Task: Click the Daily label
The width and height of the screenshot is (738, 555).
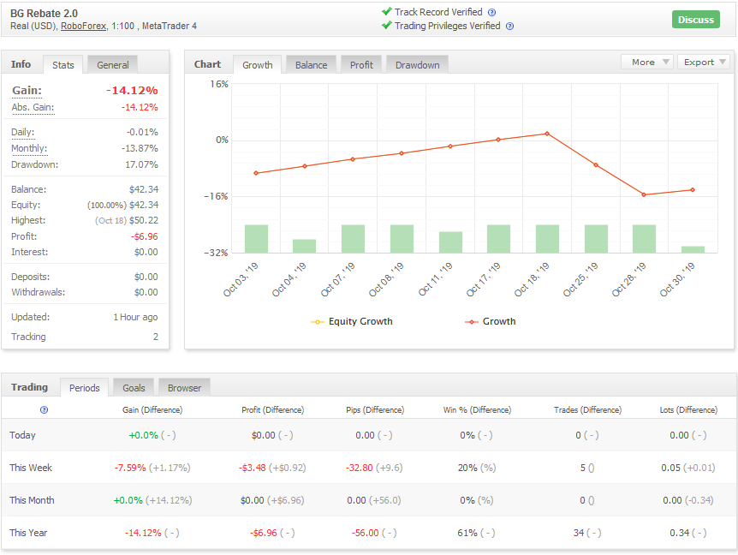Action: pos(22,132)
